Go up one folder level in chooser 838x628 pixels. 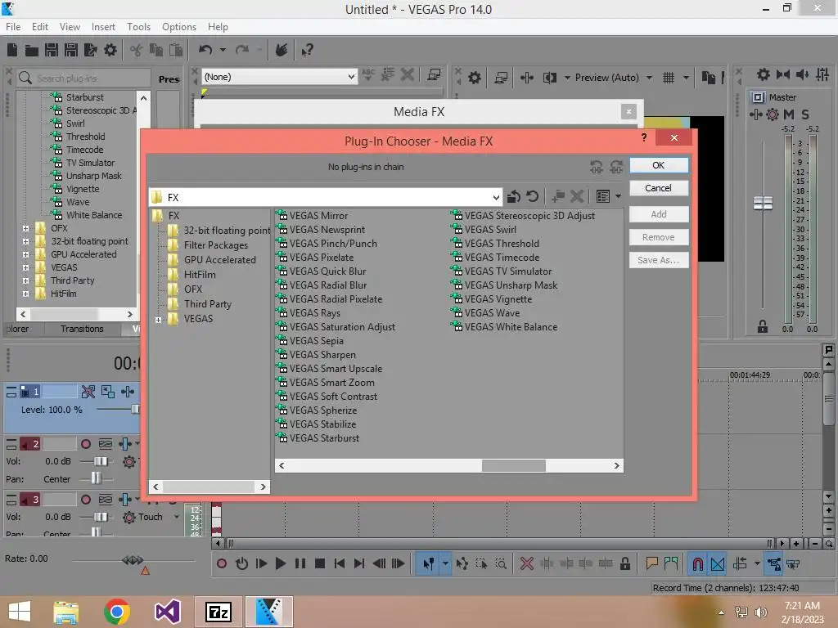click(x=514, y=196)
